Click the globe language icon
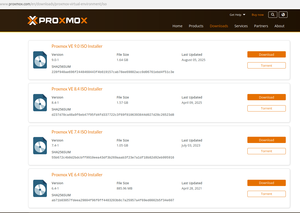This screenshot has width=300, height=213. pyautogui.click(x=283, y=15)
